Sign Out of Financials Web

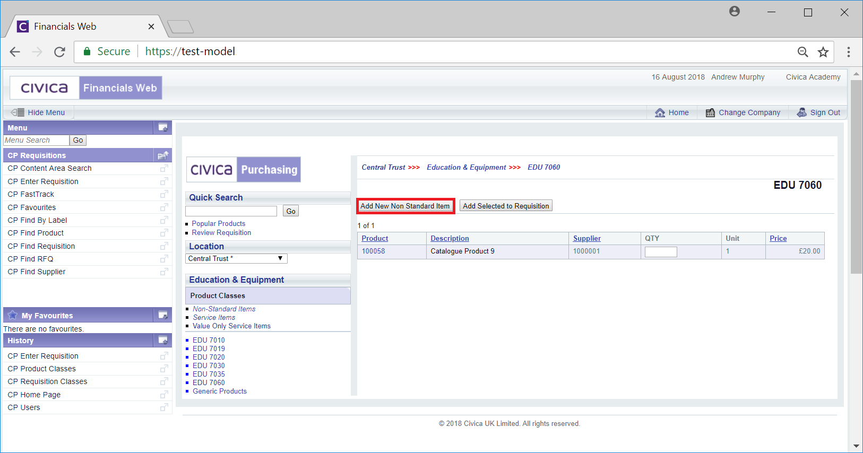point(818,112)
